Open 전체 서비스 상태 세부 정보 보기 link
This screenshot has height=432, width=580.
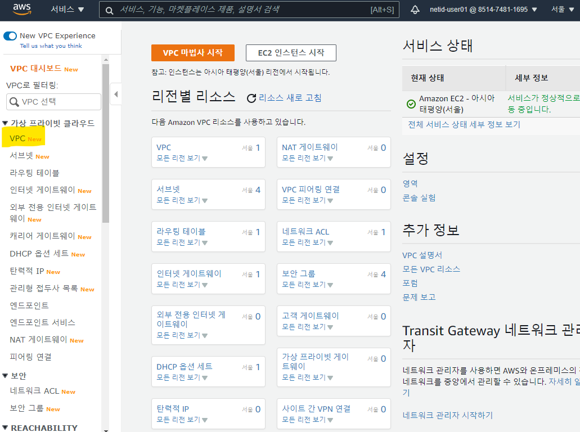click(x=464, y=124)
